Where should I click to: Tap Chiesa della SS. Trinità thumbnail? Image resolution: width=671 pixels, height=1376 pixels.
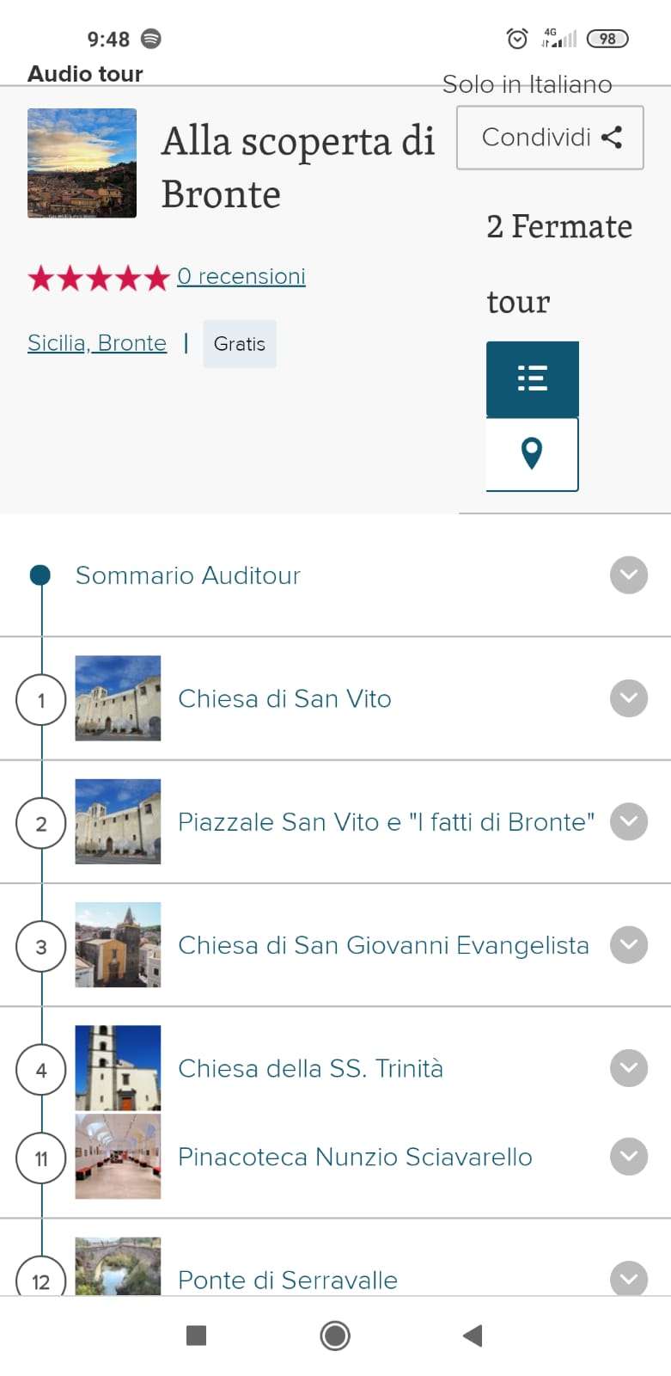(118, 1067)
